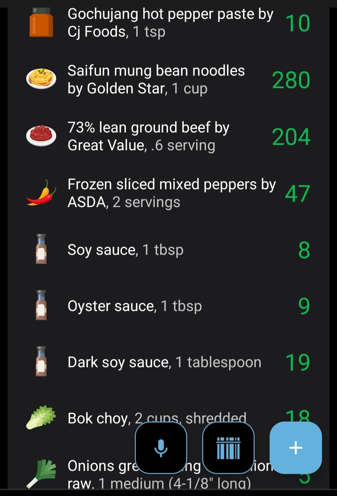337x496 pixels.
Task: Select the Soy sauce 1 tbsp entry
Action: [x=168, y=250]
